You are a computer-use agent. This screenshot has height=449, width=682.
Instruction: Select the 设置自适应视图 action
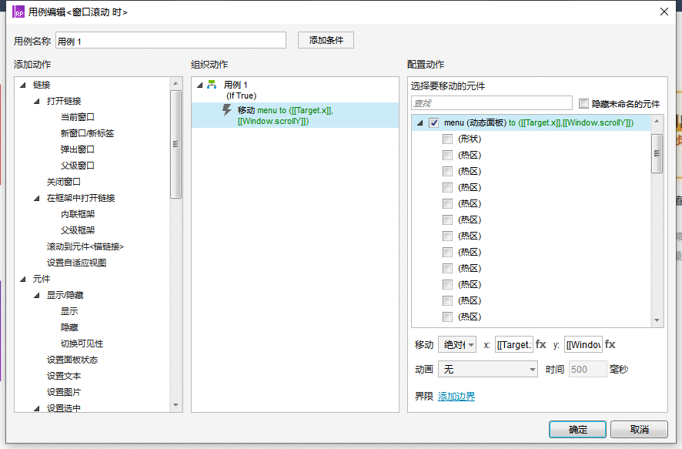point(76,263)
